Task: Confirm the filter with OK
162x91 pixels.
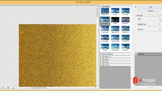Action: 150,7
